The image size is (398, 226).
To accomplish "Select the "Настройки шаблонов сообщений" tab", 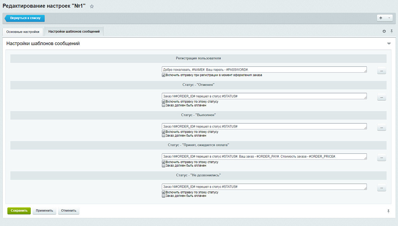I will point(74,32).
